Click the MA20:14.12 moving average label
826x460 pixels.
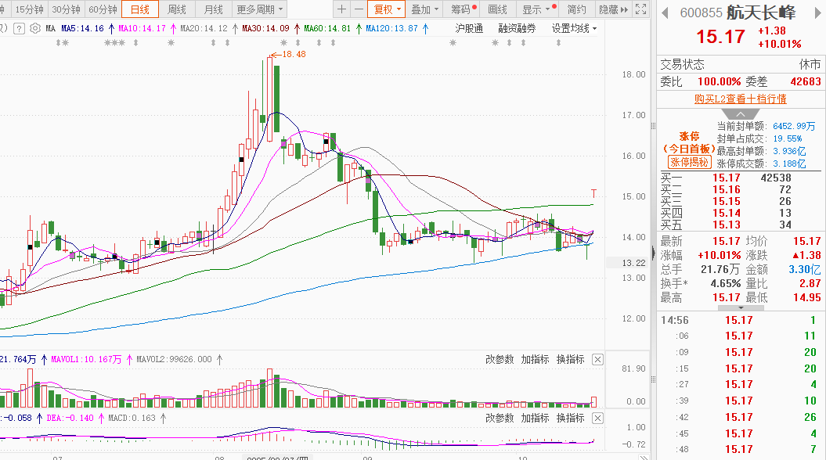tap(204, 28)
